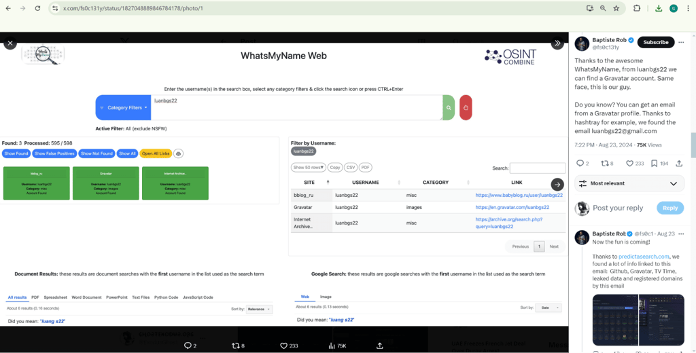Click the Show Not Found button
696x353 pixels.
(97, 153)
